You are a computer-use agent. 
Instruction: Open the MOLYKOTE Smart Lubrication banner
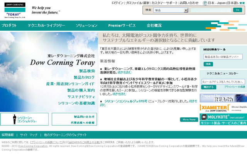click(x=223, y=117)
